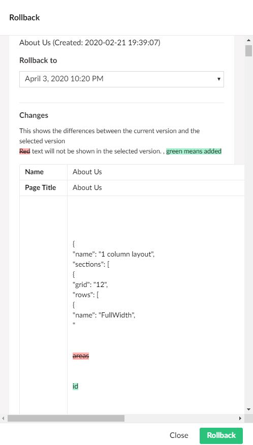Click the red struck-through 'areas' text
The image size is (253, 445).
tap(81, 356)
